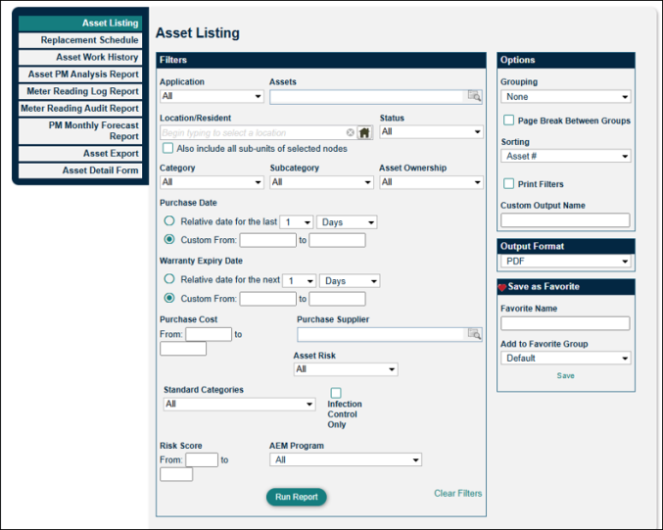
Task: Open the Purchase Supplier lookup icon
Action: pyautogui.click(x=474, y=334)
